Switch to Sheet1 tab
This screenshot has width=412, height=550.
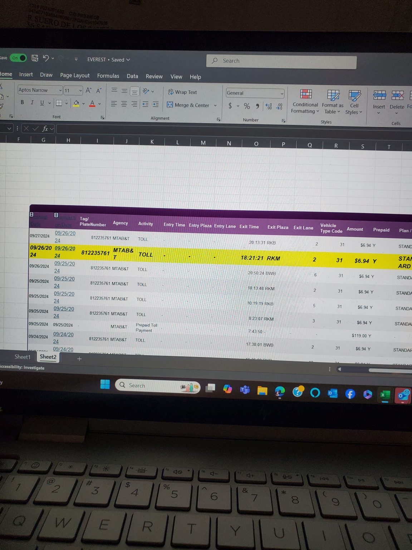pos(23,357)
